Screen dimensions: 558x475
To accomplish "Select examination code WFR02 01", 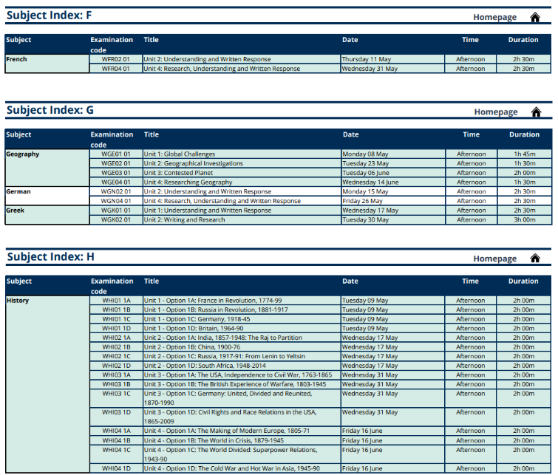I will coord(115,59).
